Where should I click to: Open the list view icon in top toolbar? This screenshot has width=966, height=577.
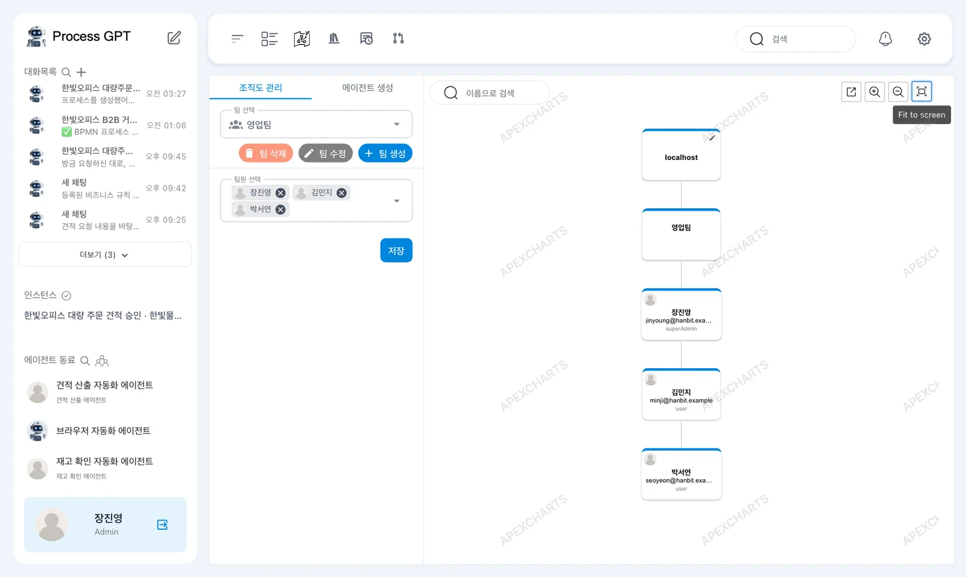pyautogui.click(x=269, y=39)
